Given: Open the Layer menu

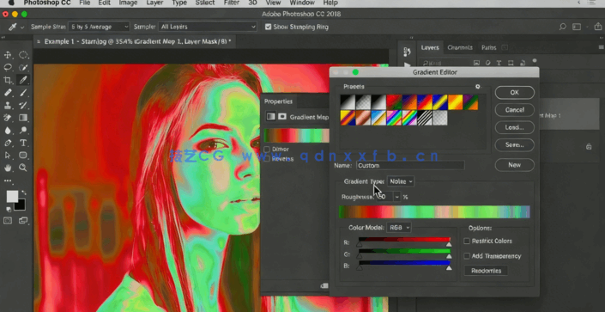Looking at the screenshot, I should pyautogui.click(x=154, y=3).
